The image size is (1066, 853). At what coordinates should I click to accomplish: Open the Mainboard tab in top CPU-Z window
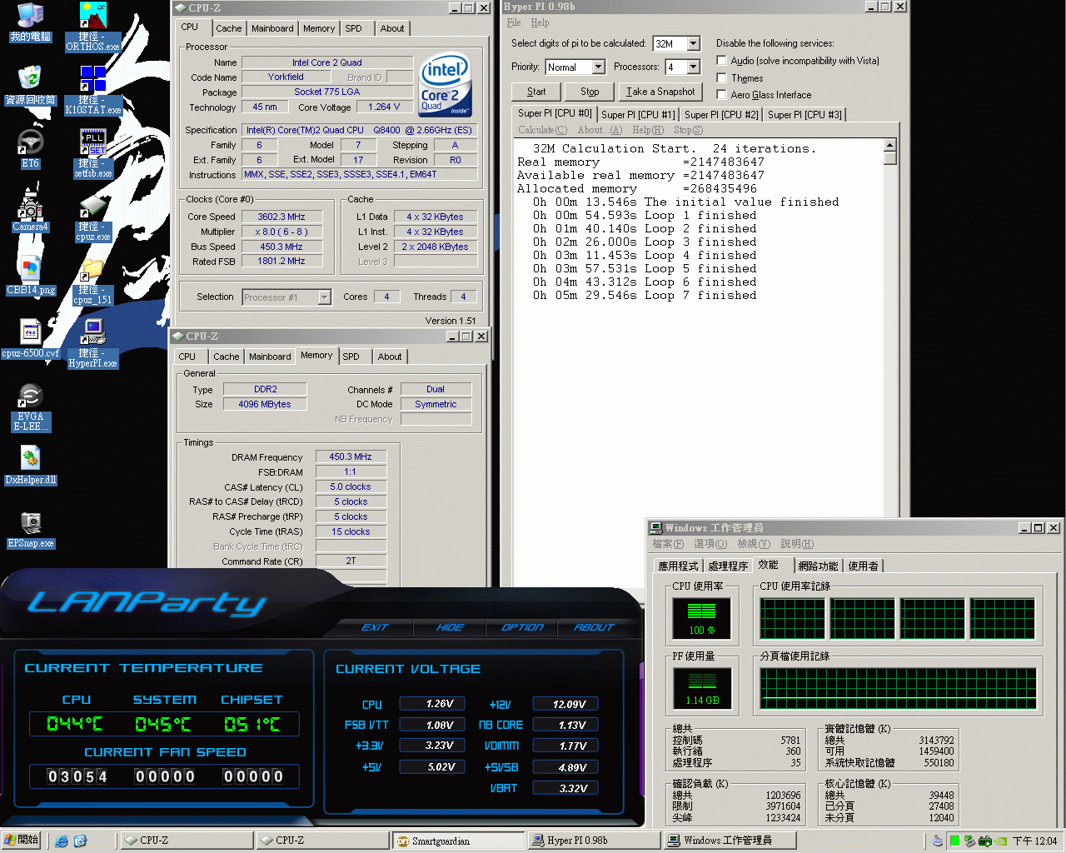(x=272, y=28)
